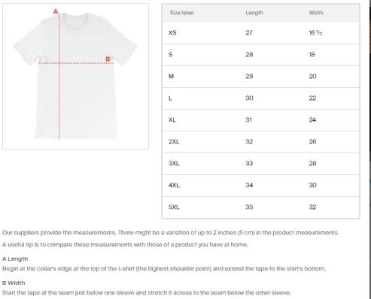Select the XL row in the size table
The height and width of the screenshot is (299, 371).
(260, 120)
